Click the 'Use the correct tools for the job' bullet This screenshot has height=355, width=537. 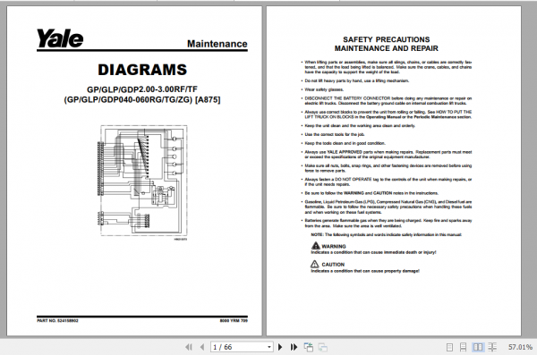click(x=335, y=134)
